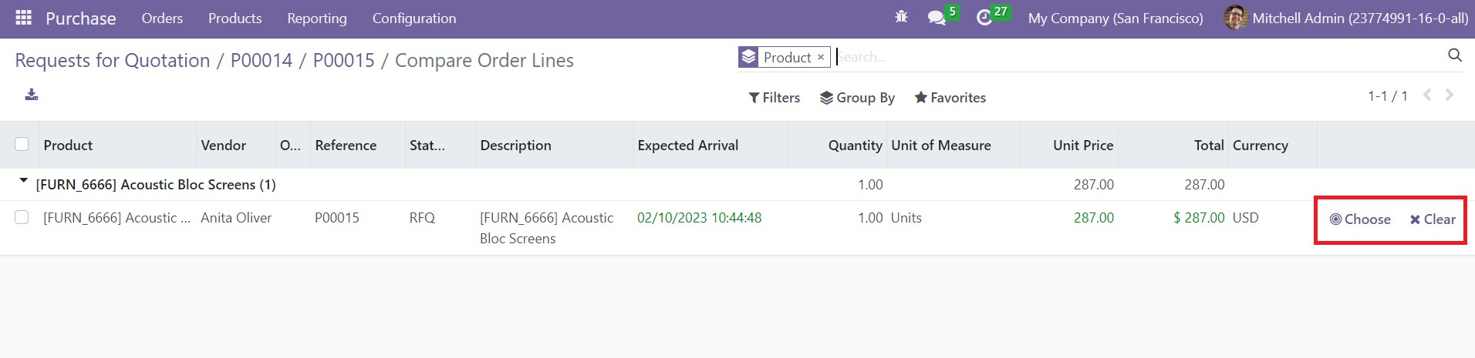
Task: Open the Filters dropdown
Action: click(774, 98)
